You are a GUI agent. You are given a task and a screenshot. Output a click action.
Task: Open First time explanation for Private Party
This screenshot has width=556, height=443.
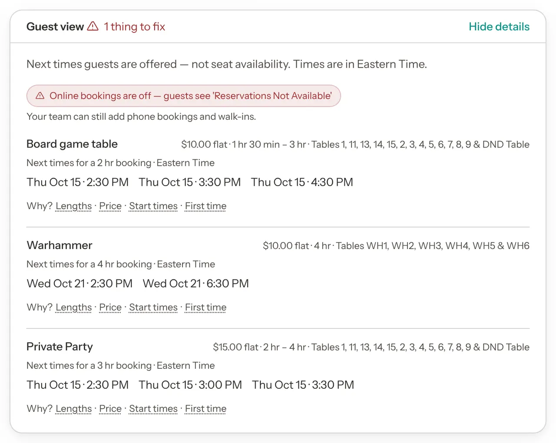click(x=206, y=409)
